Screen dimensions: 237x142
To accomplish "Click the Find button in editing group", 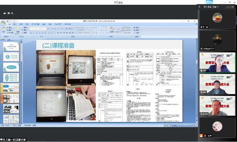I will pos(137,27).
